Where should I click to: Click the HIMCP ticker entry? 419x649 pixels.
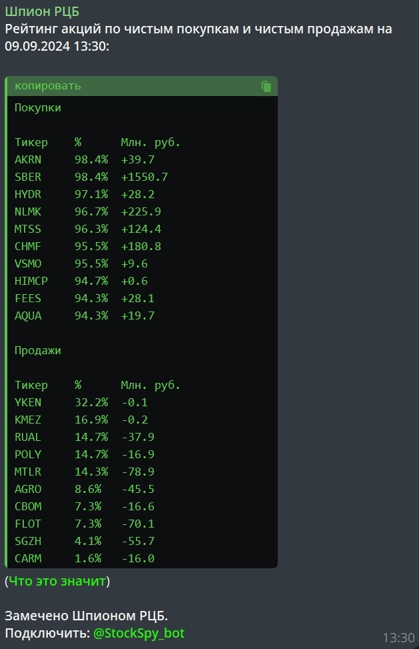click(x=31, y=281)
